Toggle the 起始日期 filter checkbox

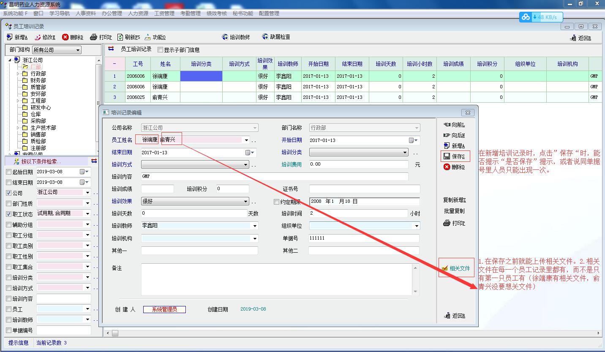(9, 172)
